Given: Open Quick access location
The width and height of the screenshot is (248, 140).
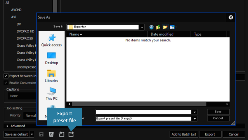Looking at the screenshot, I should coord(52,40).
